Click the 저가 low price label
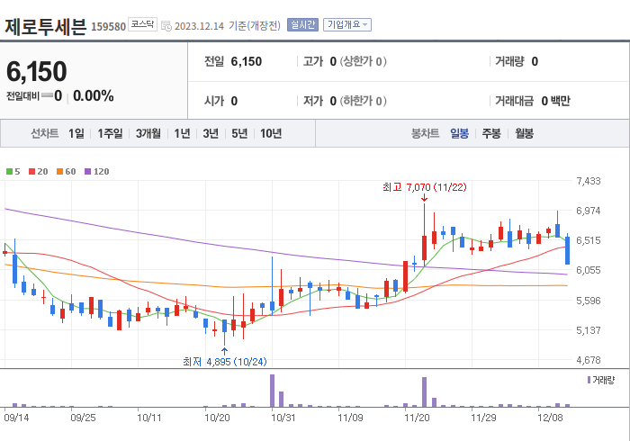 click(x=313, y=101)
